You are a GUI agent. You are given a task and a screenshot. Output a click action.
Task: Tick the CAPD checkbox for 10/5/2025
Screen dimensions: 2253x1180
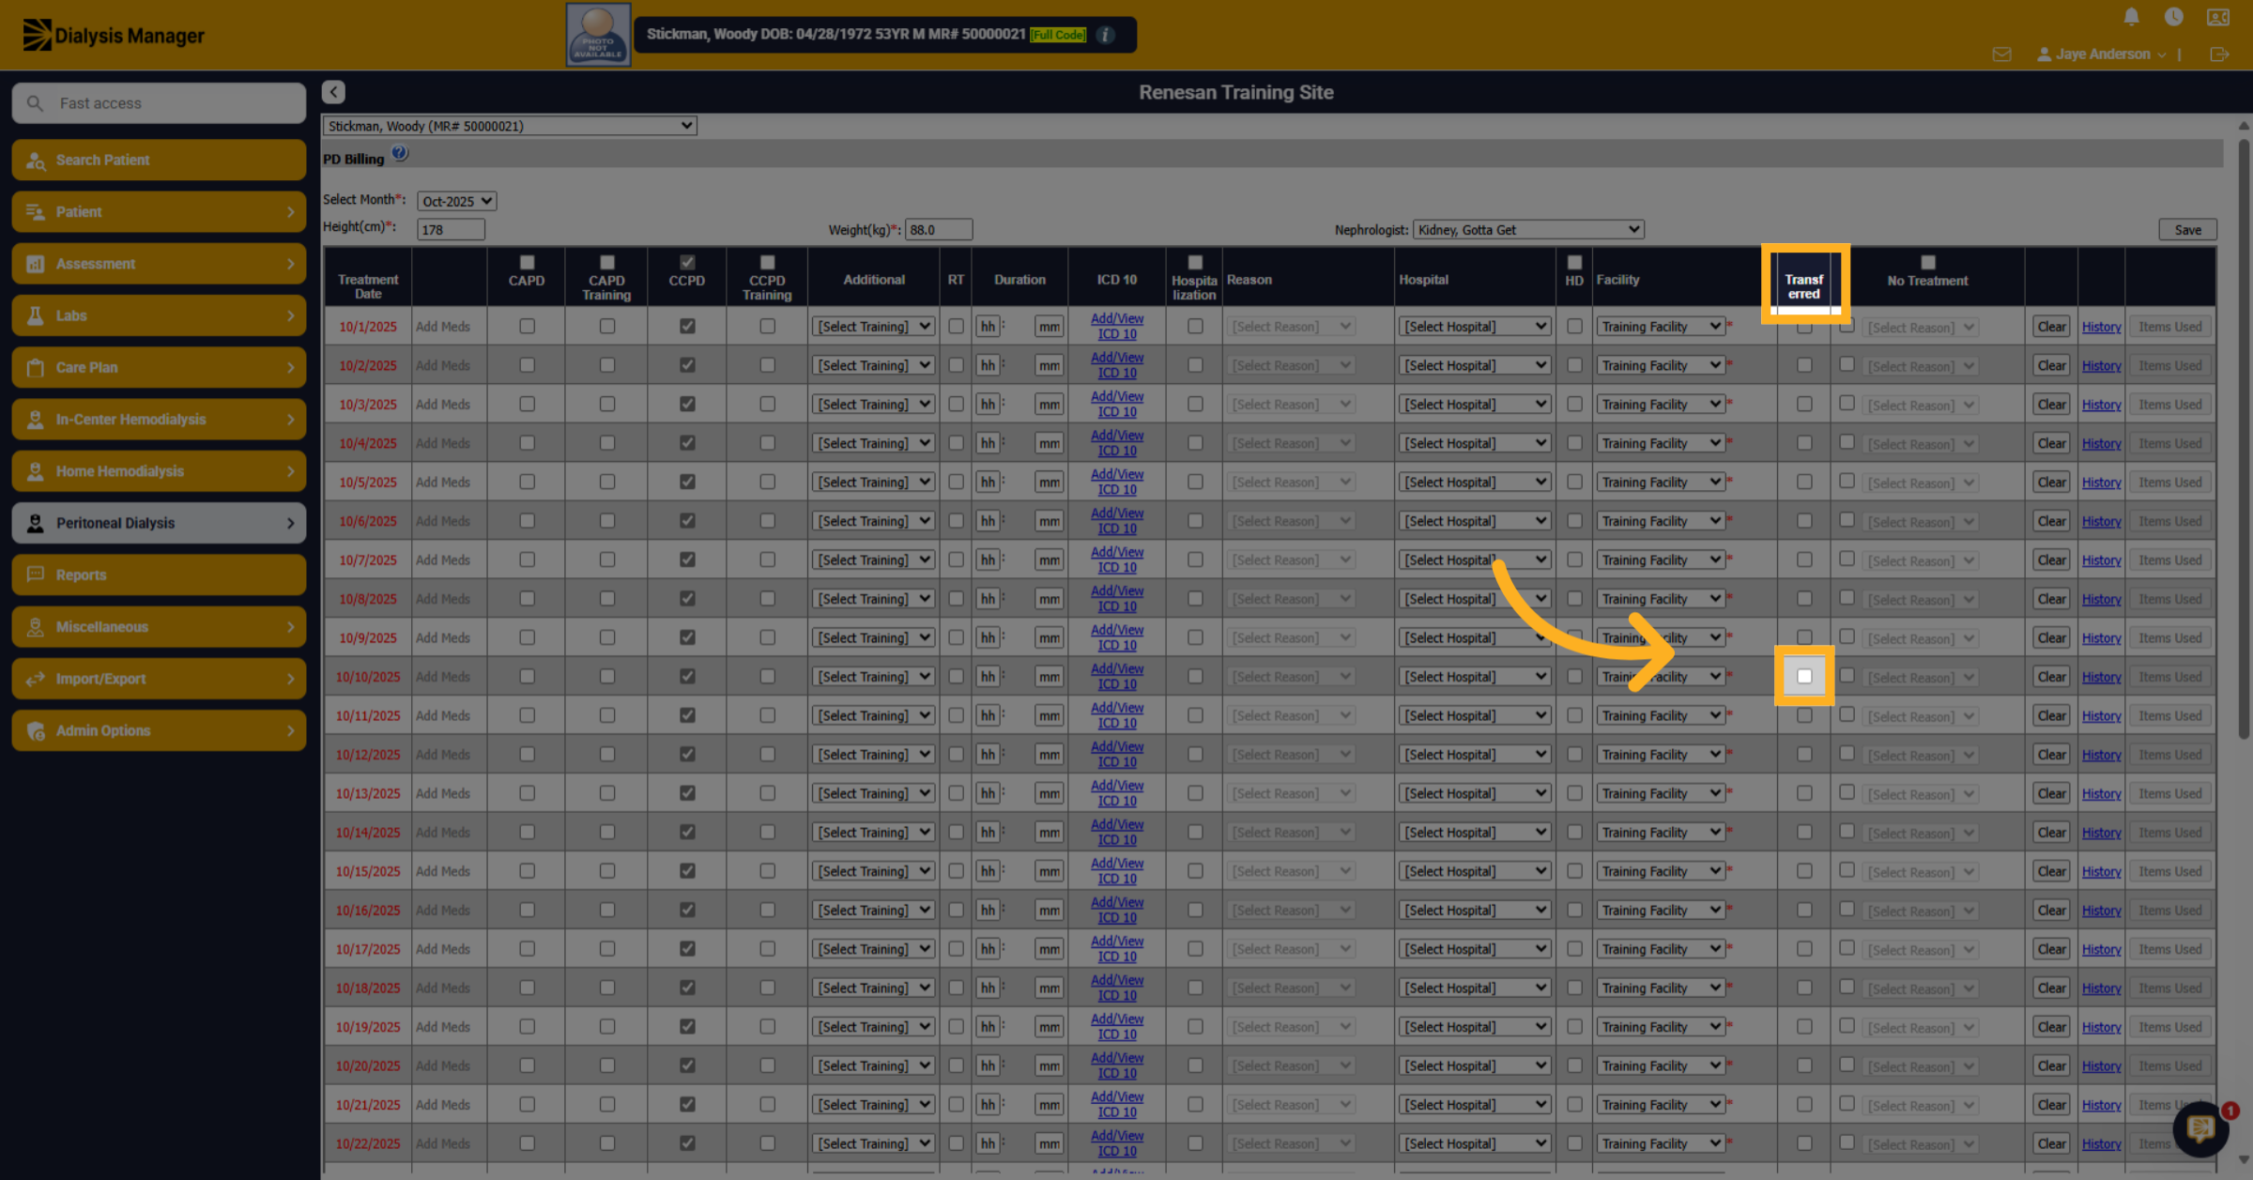[x=527, y=482]
